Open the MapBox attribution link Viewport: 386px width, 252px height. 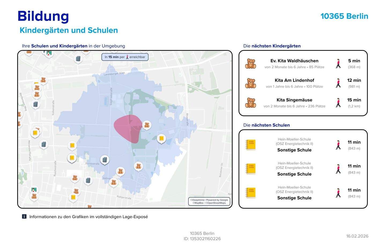pyautogui.click(x=198, y=203)
